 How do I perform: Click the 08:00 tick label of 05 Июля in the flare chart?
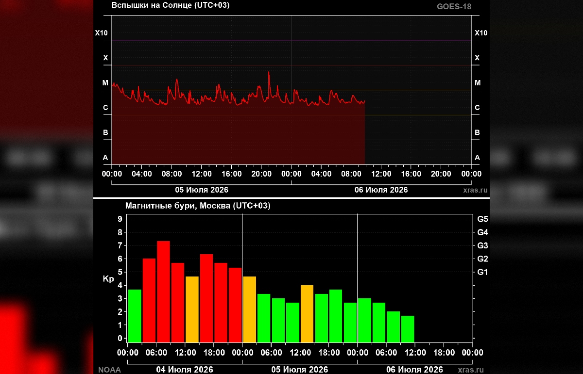point(171,174)
